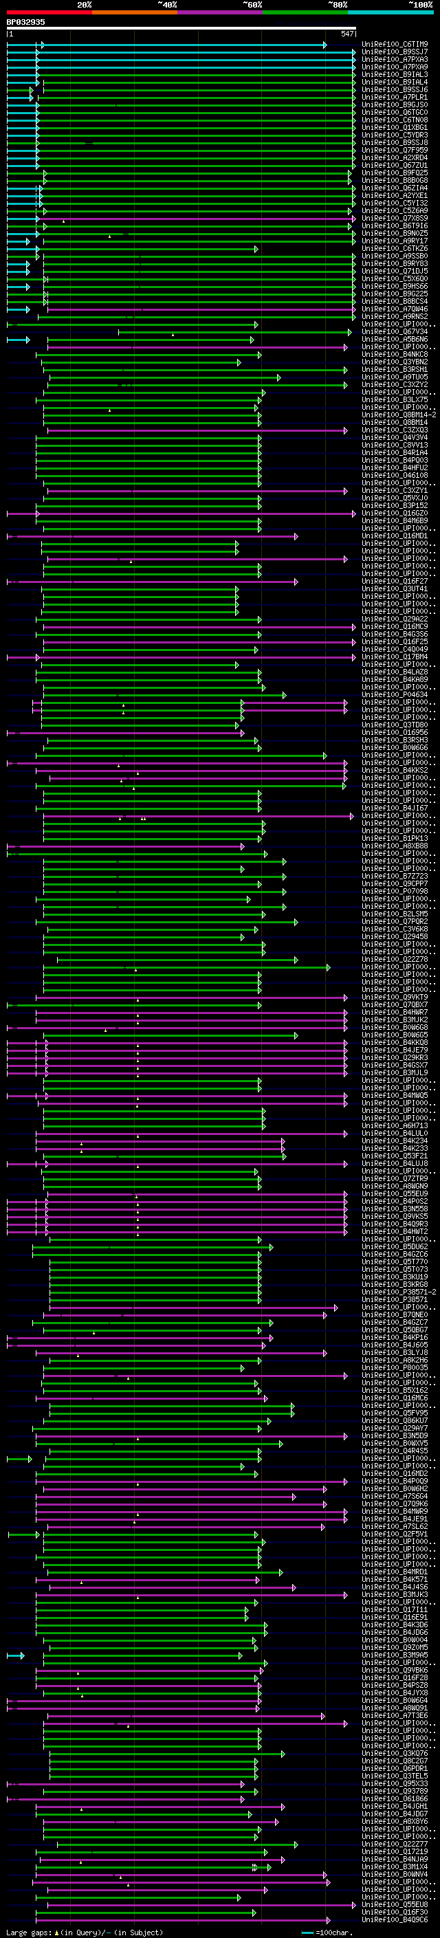Select the UniRef100_B1PK13 label
This screenshot has height=1938, width=440.
(395, 839)
